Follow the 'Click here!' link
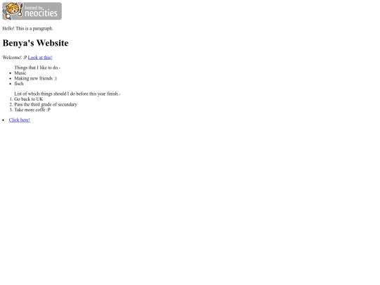The height and width of the screenshot is (285, 380). pos(20,120)
